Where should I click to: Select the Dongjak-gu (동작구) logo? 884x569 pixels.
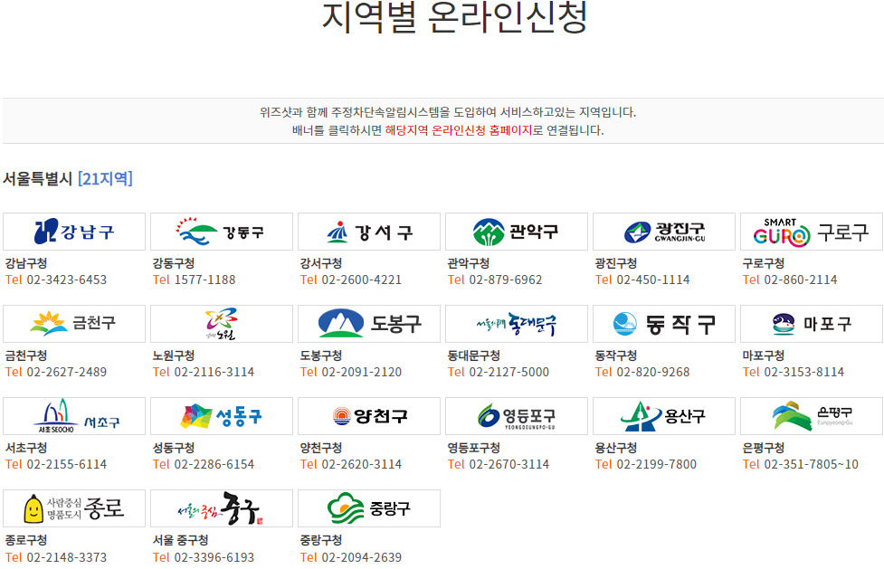(663, 323)
